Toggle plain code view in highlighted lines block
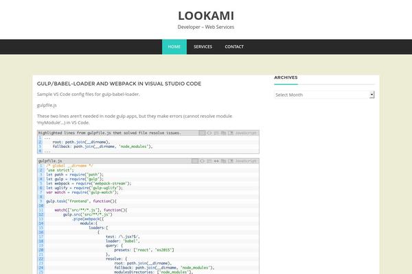 point(209,133)
